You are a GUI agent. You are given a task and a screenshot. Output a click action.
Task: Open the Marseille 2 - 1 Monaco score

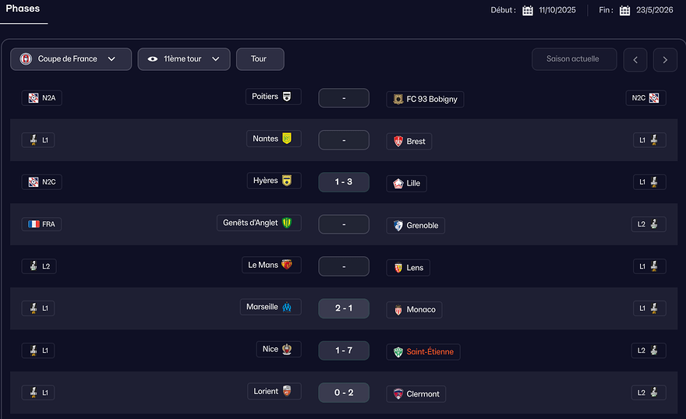coord(344,308)
